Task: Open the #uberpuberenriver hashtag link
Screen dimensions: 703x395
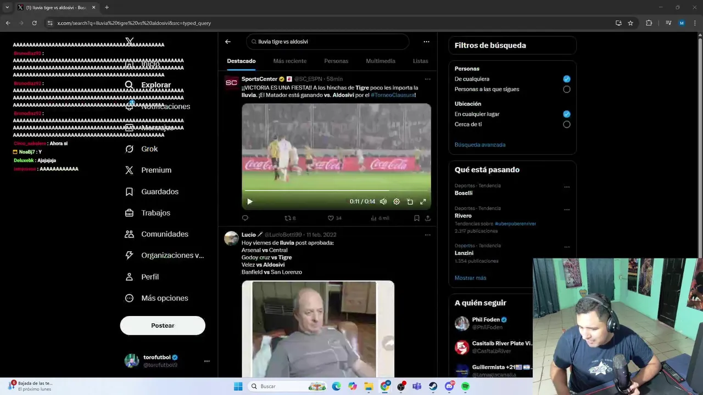Action: (x=515, y=224)
